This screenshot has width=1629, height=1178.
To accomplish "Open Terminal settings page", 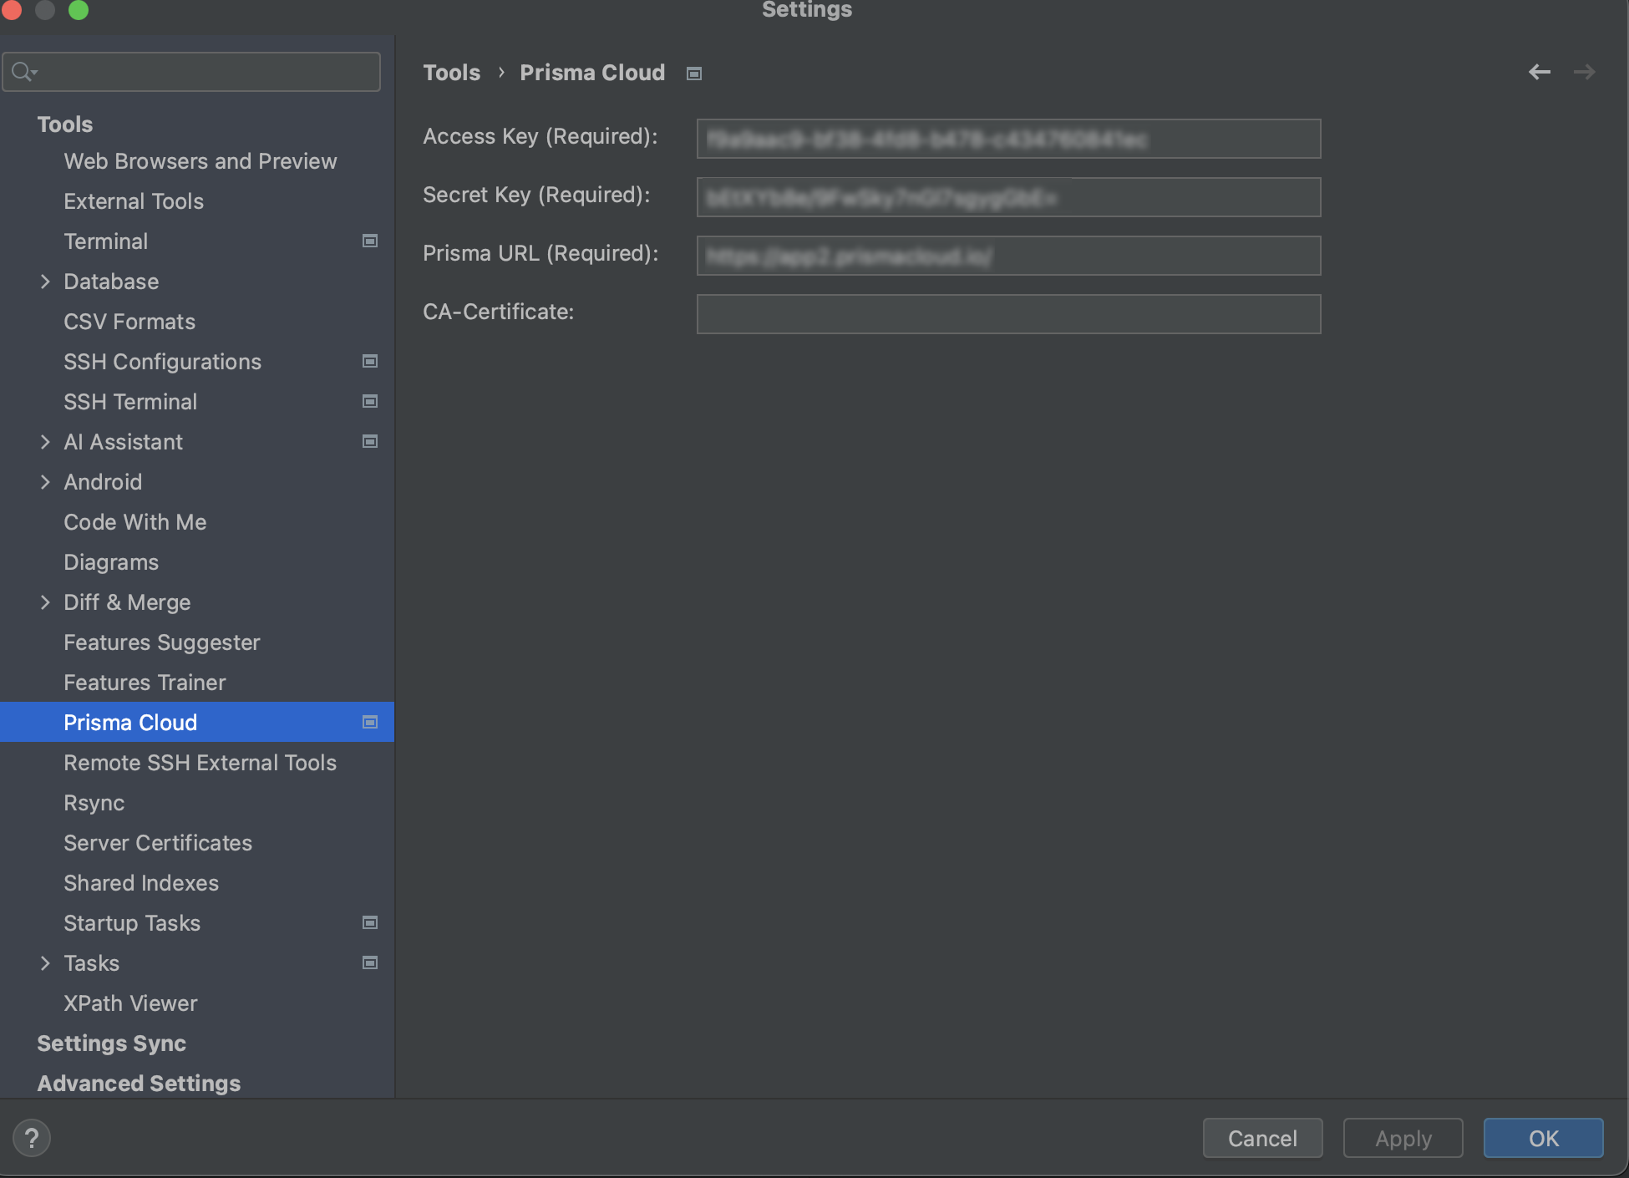I will [x=106, y=241].
